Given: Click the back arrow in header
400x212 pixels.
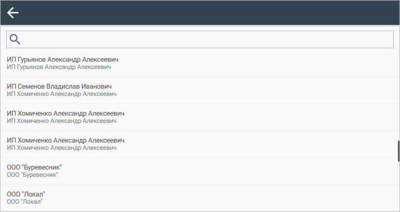Looking at the screenshot, I should pyautogui.click(x=13, y=13).
